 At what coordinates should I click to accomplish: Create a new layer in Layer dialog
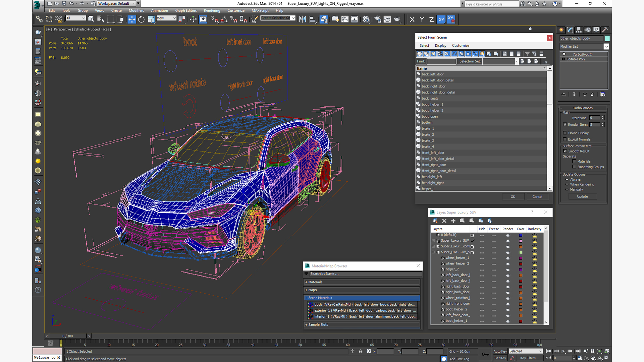coord(435,221)
